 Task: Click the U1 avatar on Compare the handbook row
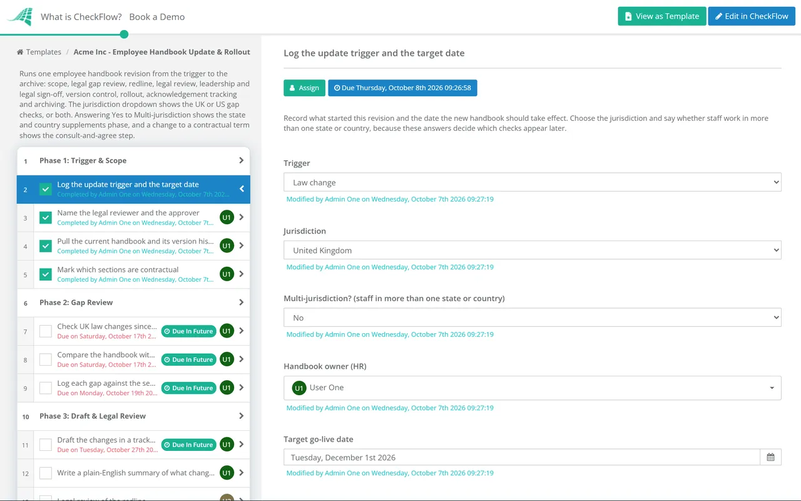click(x=227, y=359)
